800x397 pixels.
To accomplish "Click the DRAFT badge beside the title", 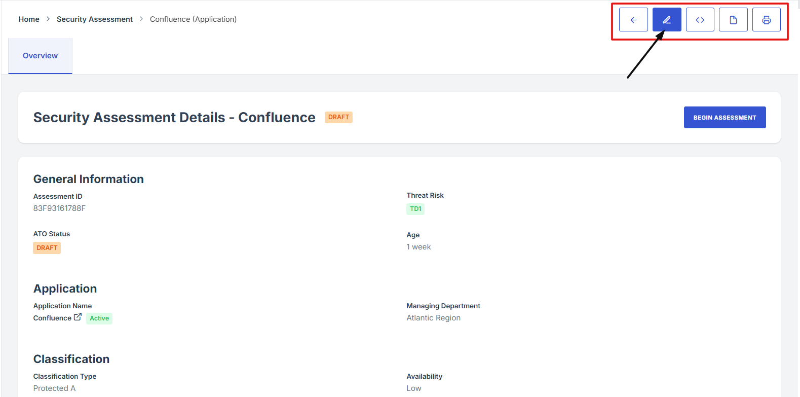I will pos(338,117).
